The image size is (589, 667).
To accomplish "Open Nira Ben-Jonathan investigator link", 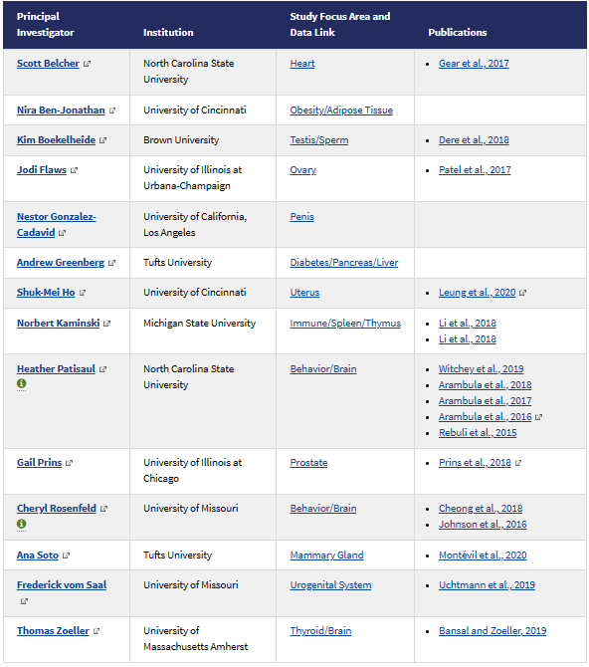I will pos(61,111).
